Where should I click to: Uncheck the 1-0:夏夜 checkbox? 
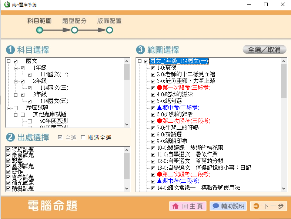coord(153,68)
